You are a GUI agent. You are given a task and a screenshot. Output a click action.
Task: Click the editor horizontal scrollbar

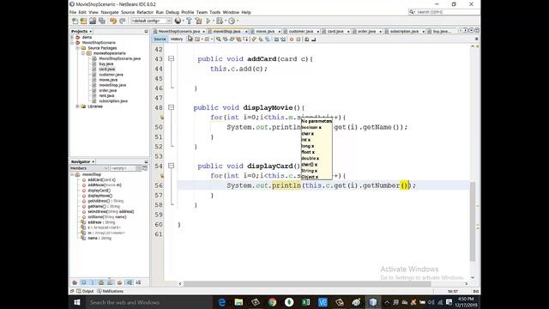click(307, 284)
